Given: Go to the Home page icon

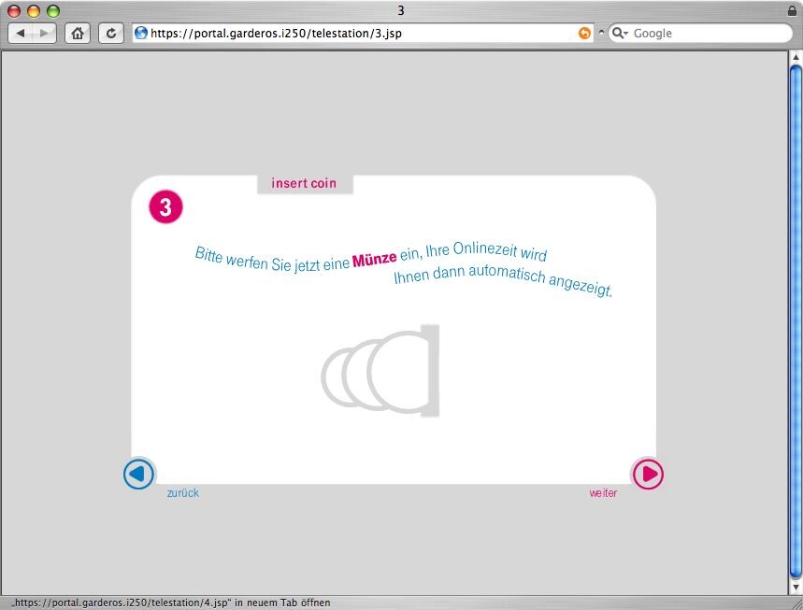Looking at the screenshot, I should [x=78, y=34].
